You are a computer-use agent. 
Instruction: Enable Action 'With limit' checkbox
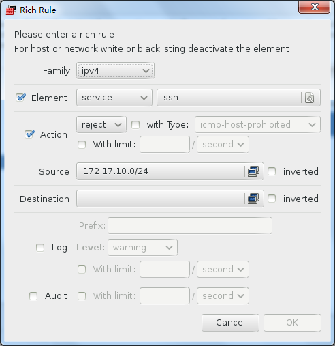(x=82, y=145)
